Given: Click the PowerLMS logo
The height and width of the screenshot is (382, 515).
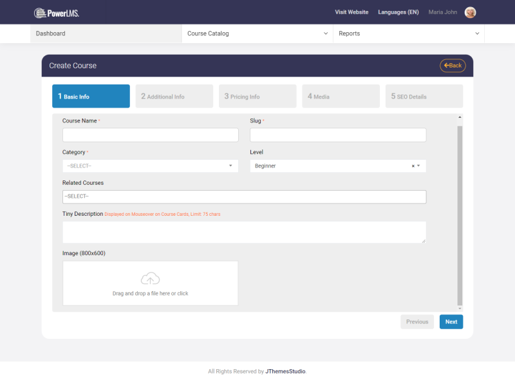Looking at the screenshot, I should pyautogui.click(x=57, y=13).
